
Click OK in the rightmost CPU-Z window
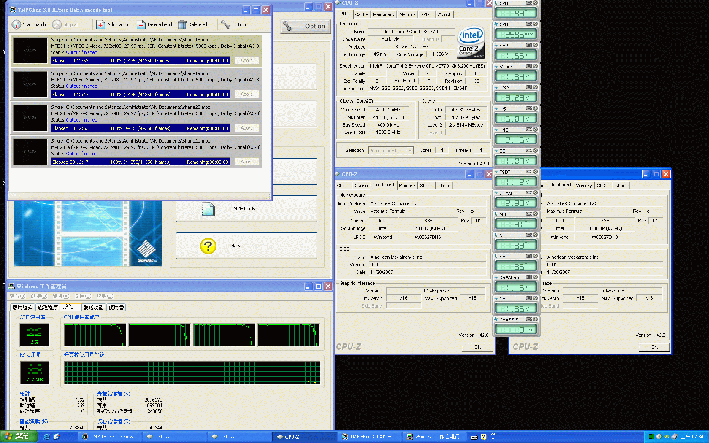654,347
